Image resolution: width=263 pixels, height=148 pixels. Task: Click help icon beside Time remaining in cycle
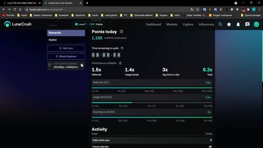pyautogui.click(x=122, y=48)
